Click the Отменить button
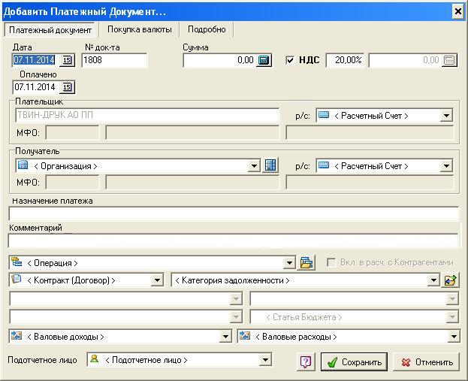The image size is (468, 381). [426, 361]
